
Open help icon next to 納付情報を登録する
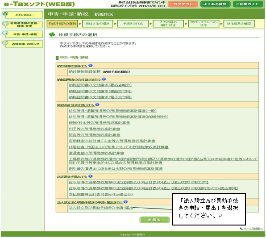coord(91,66)
